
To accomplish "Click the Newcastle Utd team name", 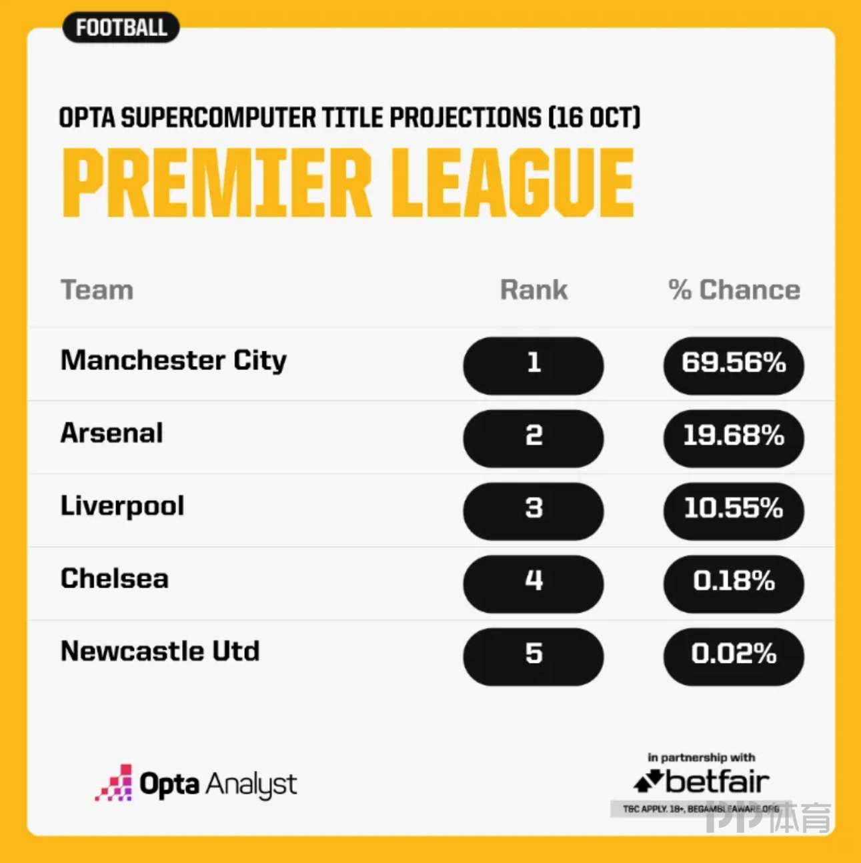I will click(160, 651).
